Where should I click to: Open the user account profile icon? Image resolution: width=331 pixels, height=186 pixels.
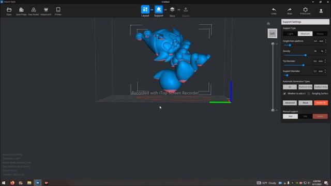[x=321, y=11]
